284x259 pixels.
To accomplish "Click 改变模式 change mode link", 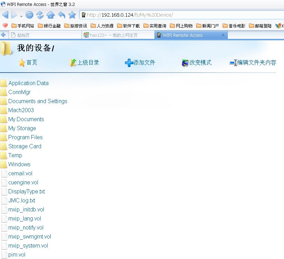I will (200, 62).
